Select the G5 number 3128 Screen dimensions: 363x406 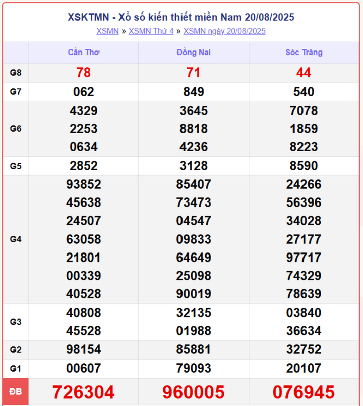coord(194,166)
